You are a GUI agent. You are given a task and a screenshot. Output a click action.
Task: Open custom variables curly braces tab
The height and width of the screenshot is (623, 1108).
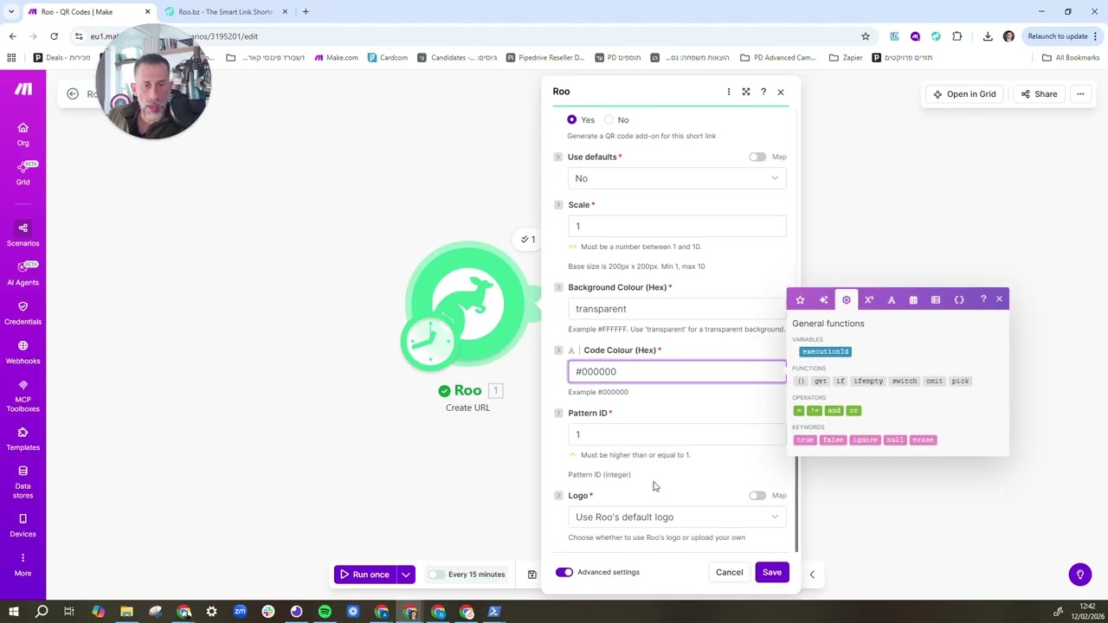click(959, 299)
